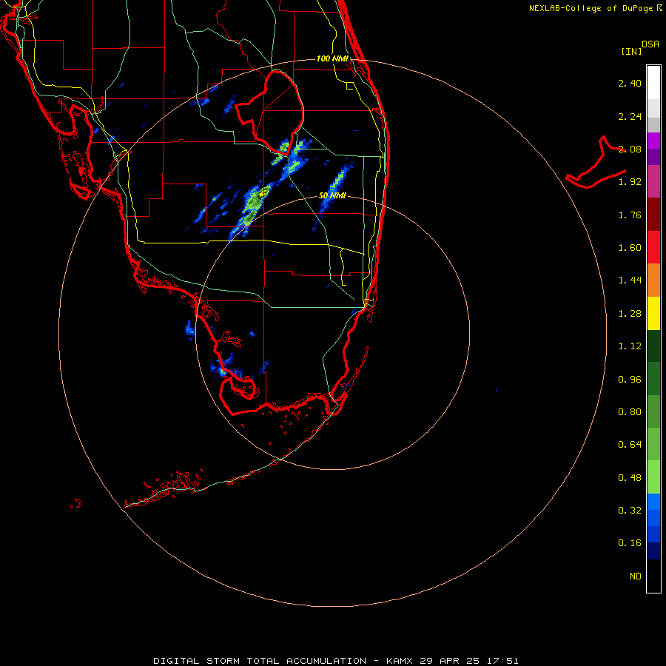
Task: Select the 2.40 legend value
Action: (630, 83)
